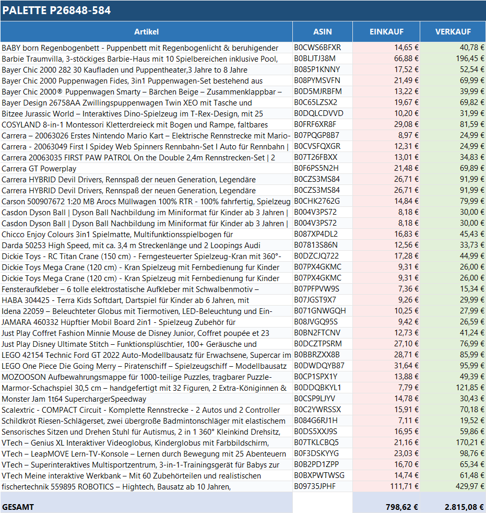Viewport: 486px width, 513px height.
Task: Click the EINKAUF column header
Action: pyautogui.click(x=386, y=32)
